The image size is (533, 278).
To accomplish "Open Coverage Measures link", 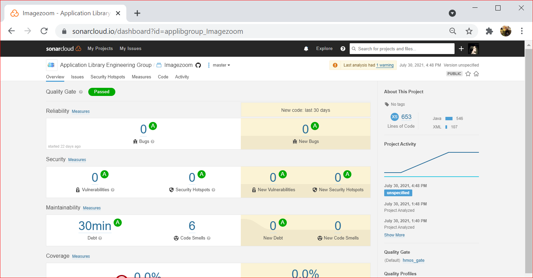I will click(x=81, y=256).
